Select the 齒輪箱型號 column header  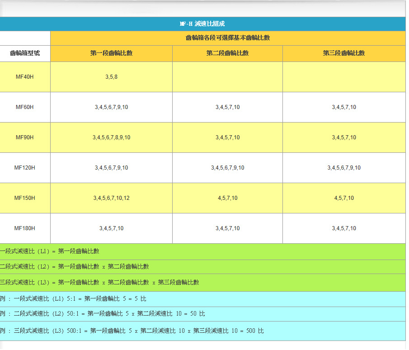coord(25,53)
